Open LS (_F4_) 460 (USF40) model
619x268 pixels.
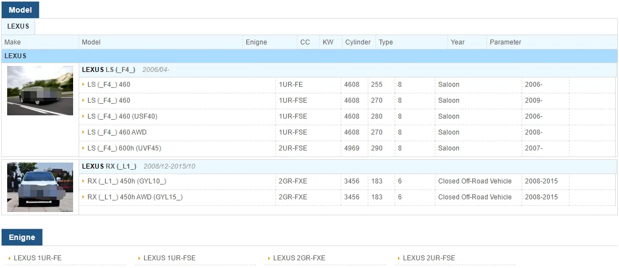tap(123, 116)
